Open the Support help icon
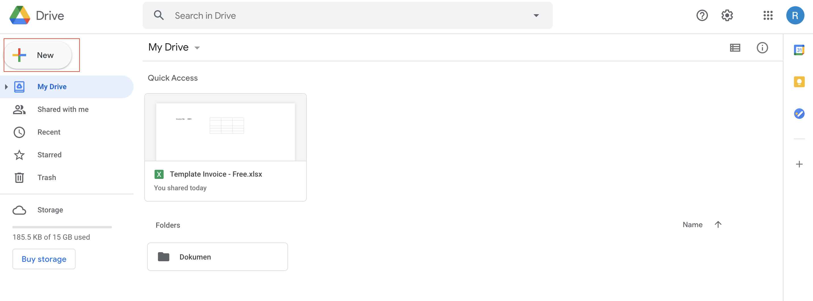This screenshot has width=813, height=301. coord(702,15)
